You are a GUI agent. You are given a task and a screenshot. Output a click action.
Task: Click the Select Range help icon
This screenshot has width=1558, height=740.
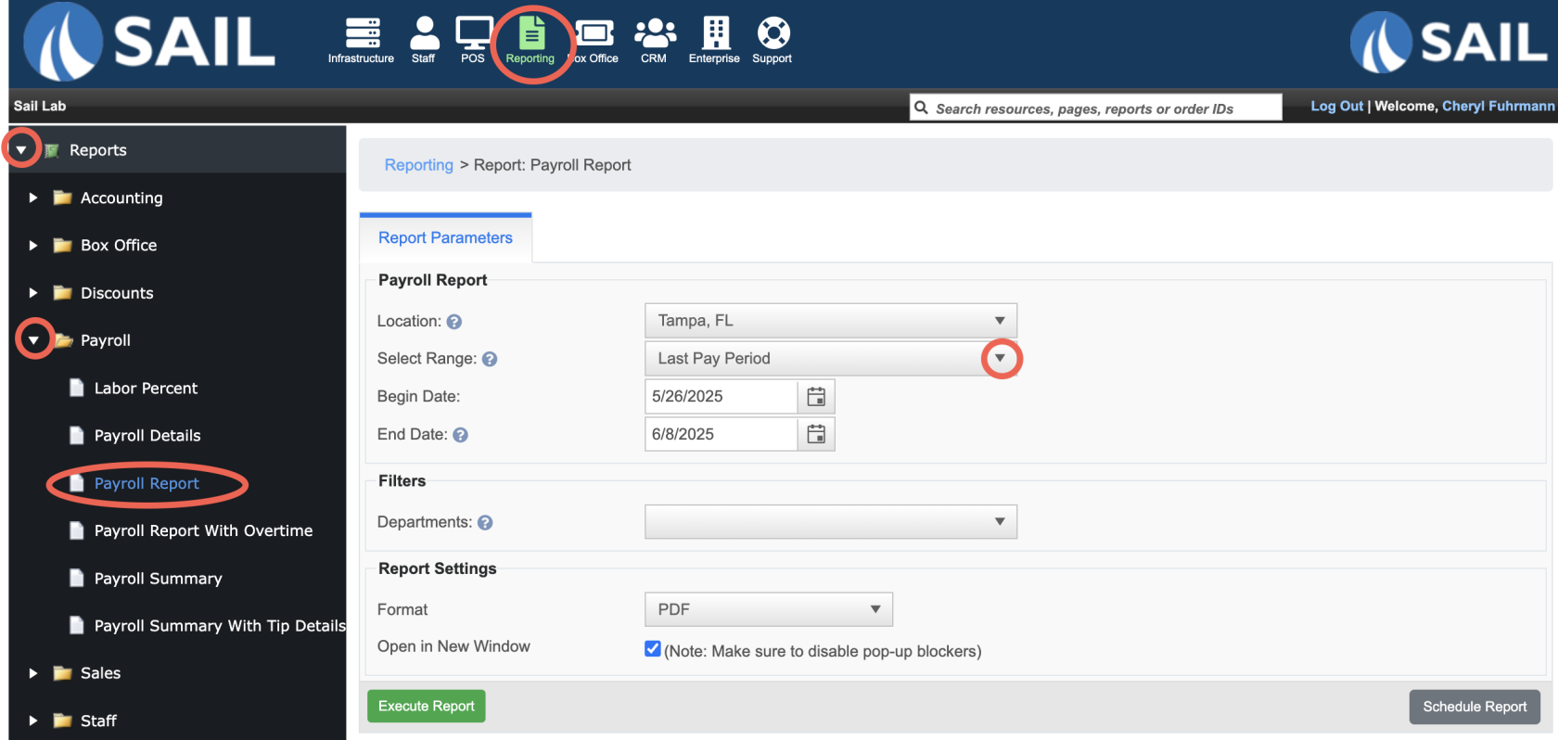tap(490, 359)
